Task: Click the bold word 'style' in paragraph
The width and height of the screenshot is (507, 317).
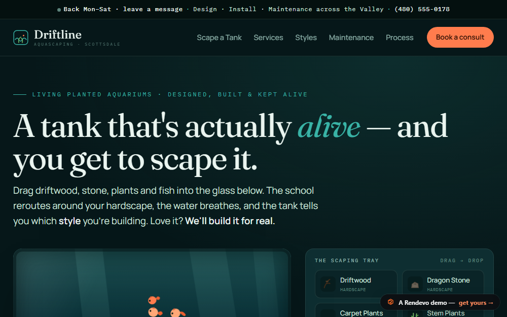Action: (69, 221)
